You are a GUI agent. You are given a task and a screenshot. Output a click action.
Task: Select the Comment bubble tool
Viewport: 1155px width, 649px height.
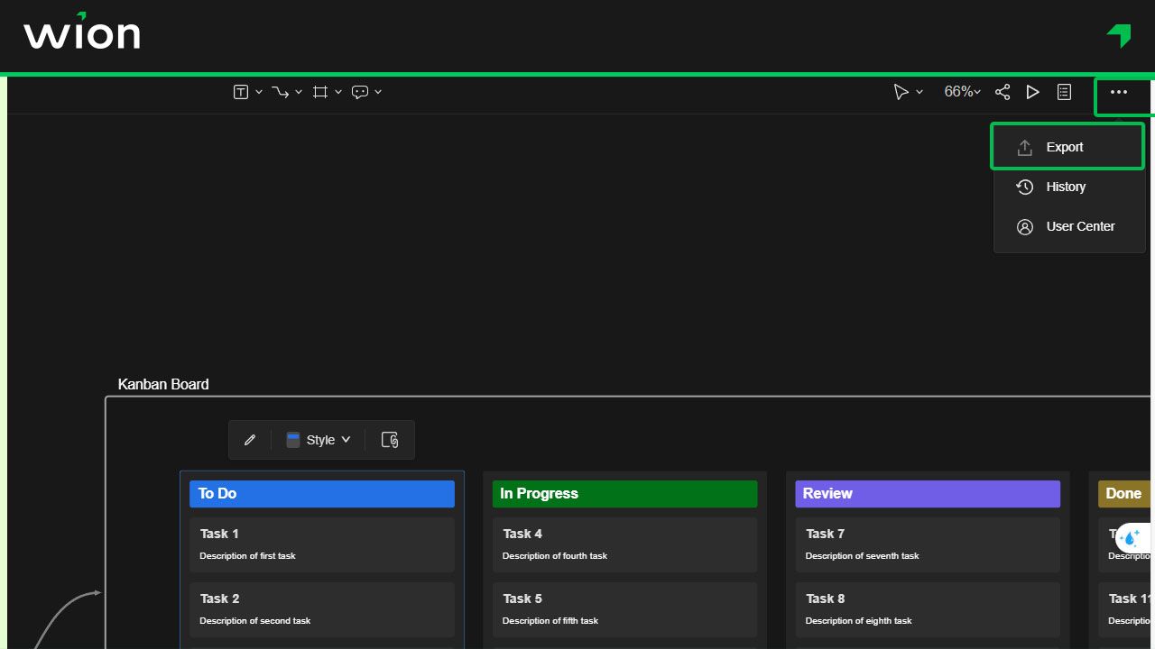click(x=360, y=92)
